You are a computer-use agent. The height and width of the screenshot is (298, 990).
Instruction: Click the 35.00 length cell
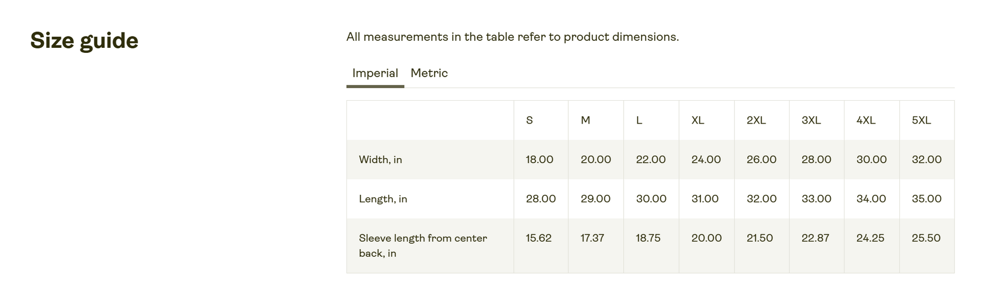pos(926,199)
